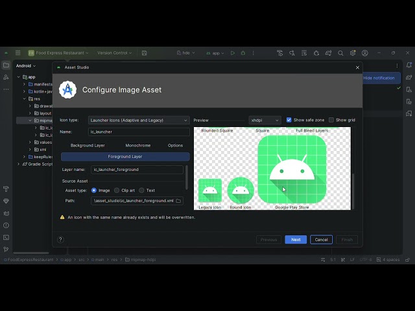Select the Clip art asset type
This screenshot has width=415, height=311.
click(x=117, y=190)
